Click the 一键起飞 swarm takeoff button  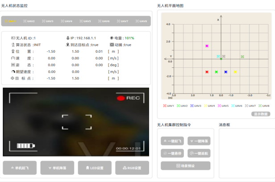click(x=172, y=141)
